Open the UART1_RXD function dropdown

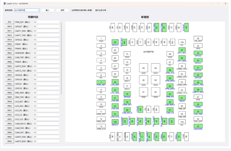35,31
